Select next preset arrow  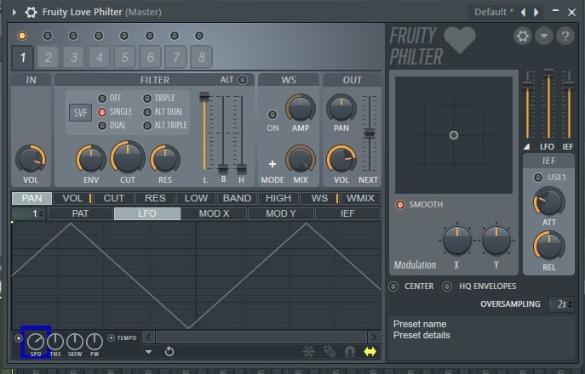pyautogui.click(x=536, y=12)
